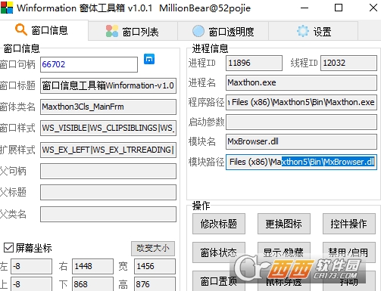Click the 窗体类名 field Maxthon3Cls_MainFrm

108,107
